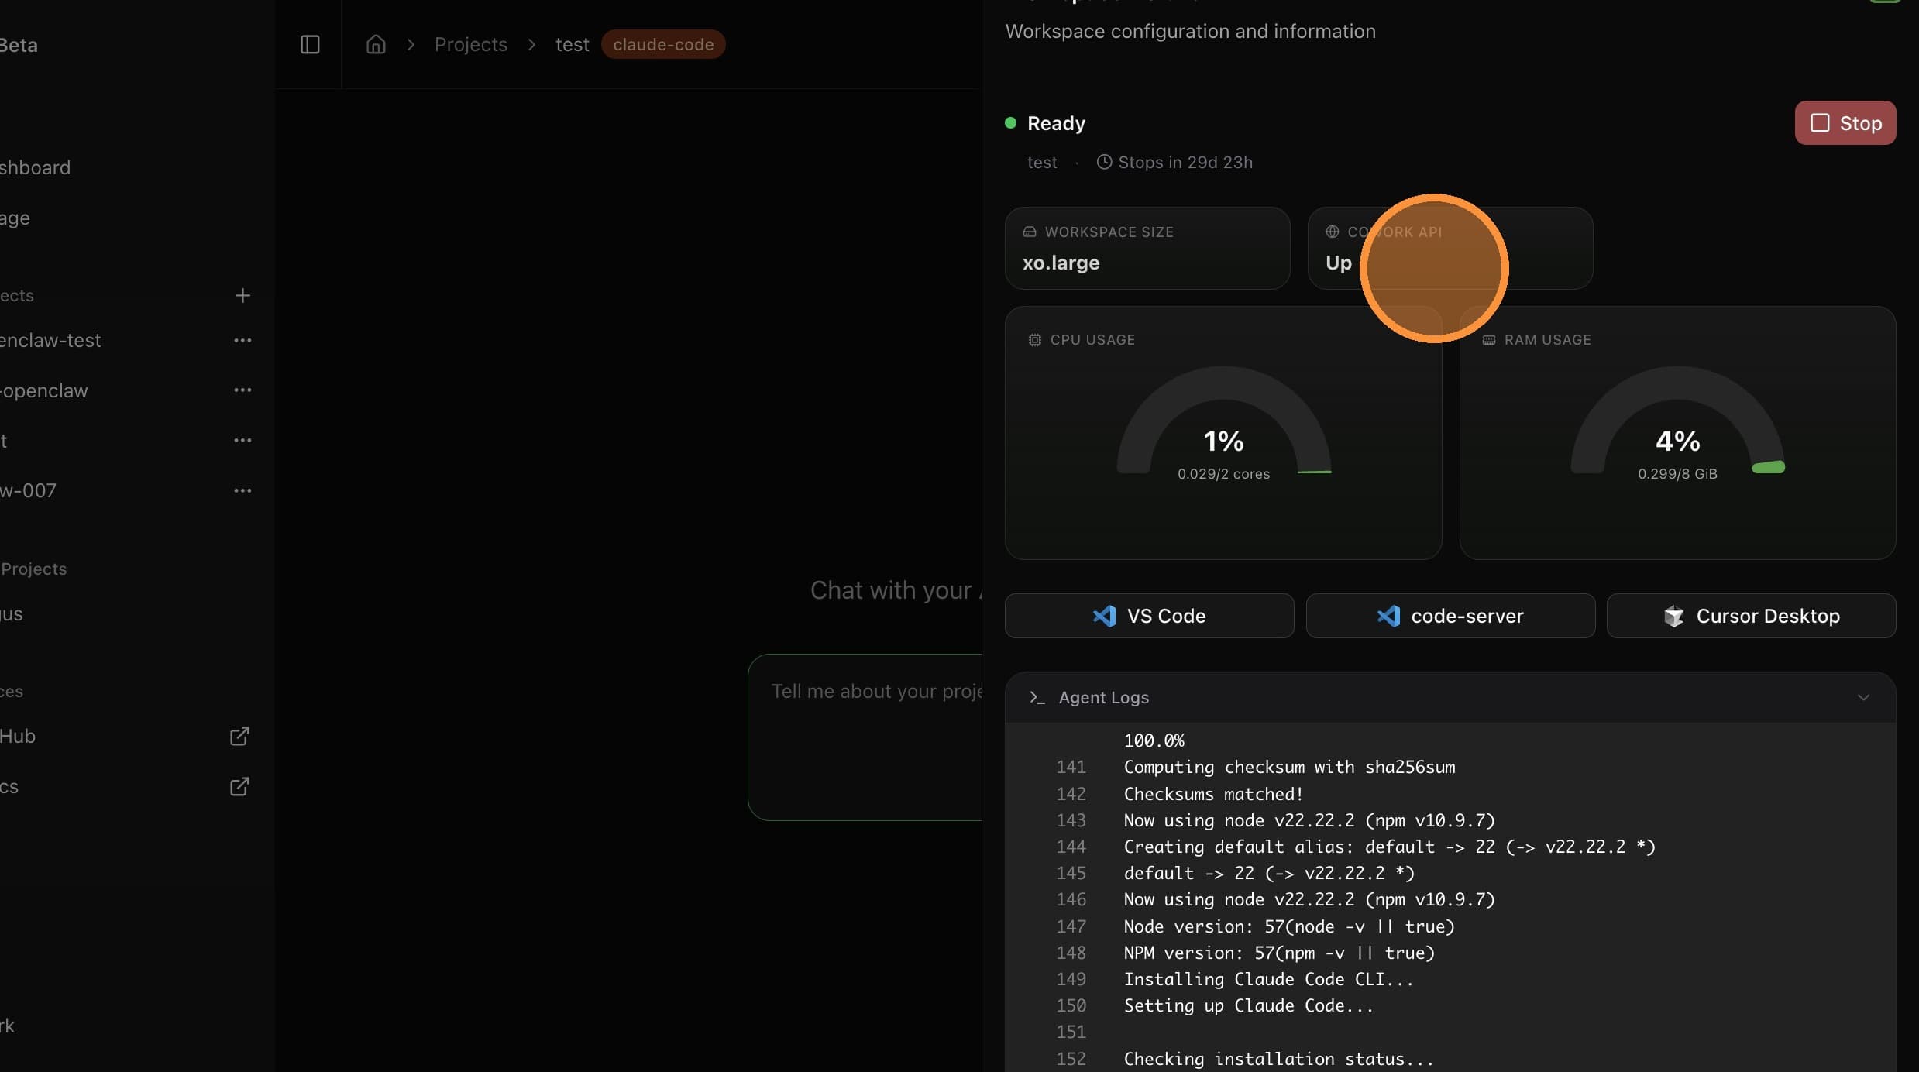Image resolution: width=1919 pixels, height=1072 pixels.
Task: Open workspace in VS Code
Action: [1149, 616]
